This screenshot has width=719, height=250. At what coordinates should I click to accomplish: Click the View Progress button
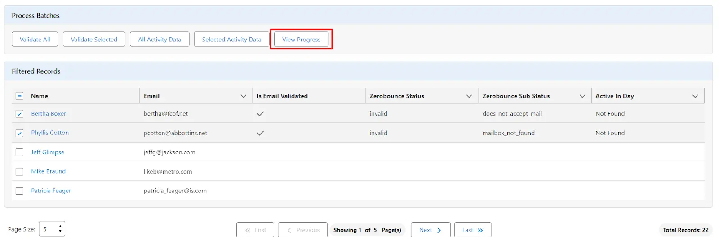coord(301,40)
